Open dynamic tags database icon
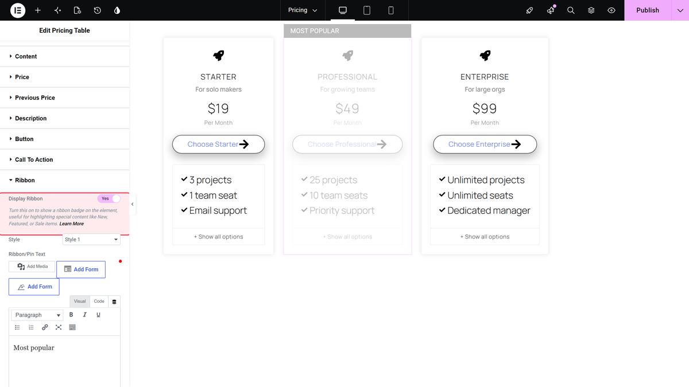The width and height of the screenshot is (689, 387). coord(114,301)
